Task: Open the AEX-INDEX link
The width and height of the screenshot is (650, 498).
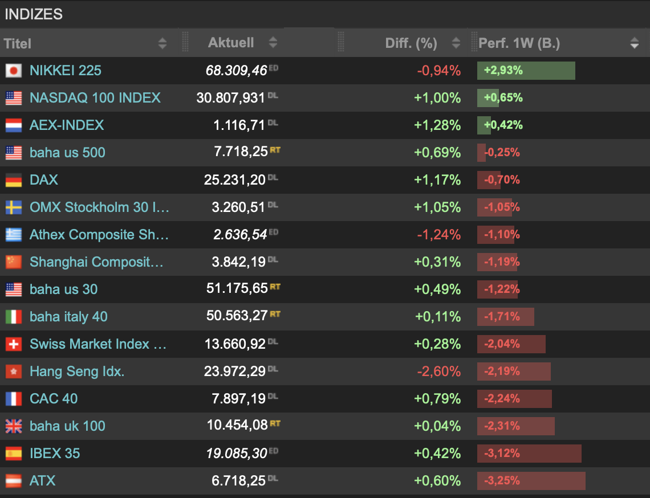Action: click(67, 125)
